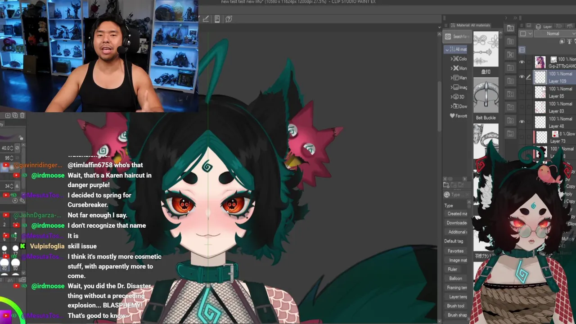Click the lock icon in brush panel

(21, 138)
